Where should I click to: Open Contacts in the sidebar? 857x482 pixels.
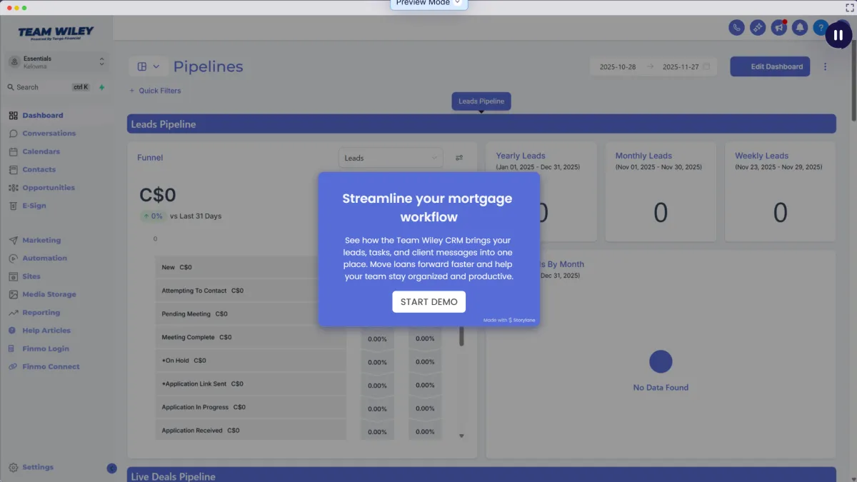[x=39, y=169]
